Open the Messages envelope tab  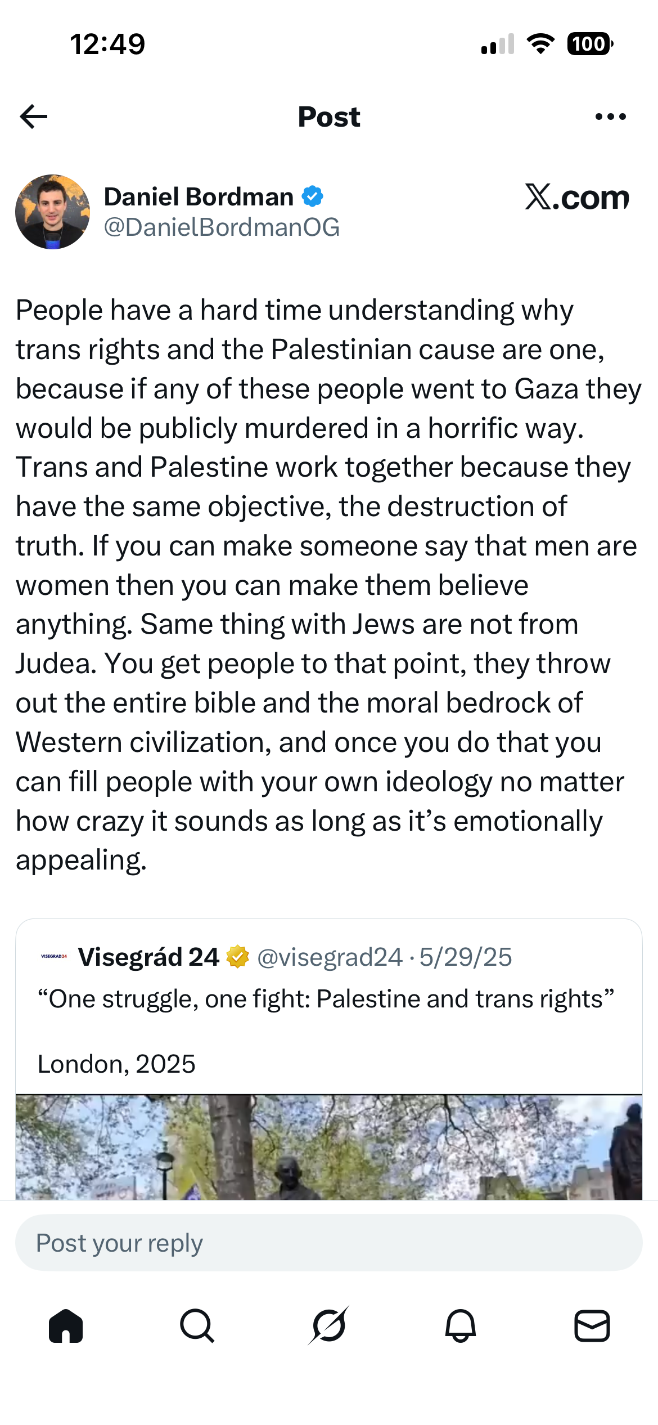click(592, 1326)
